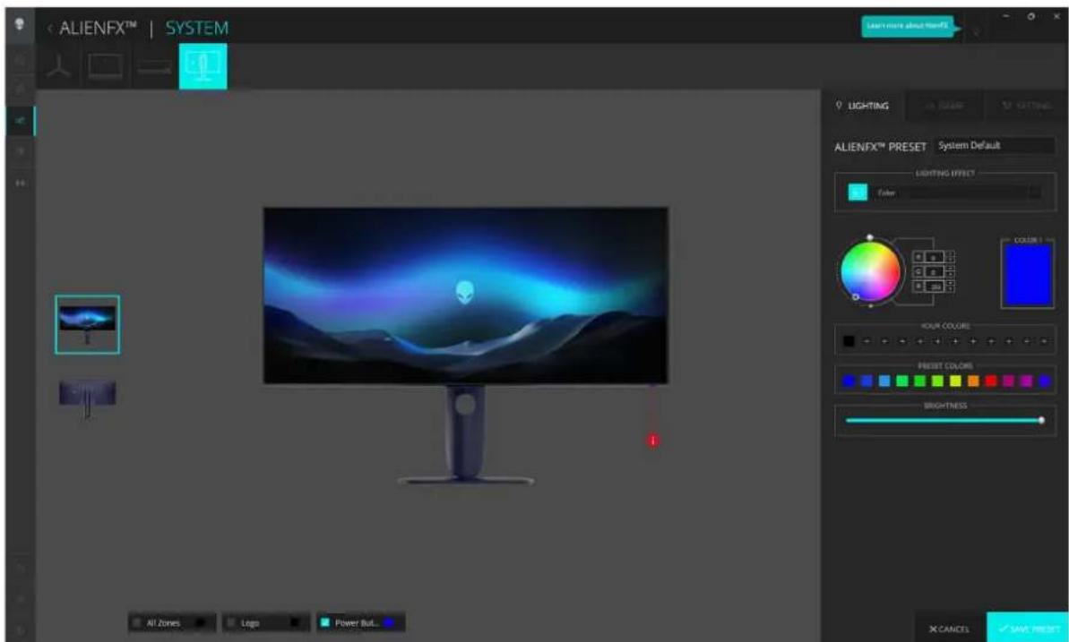This screenshot has height=642, width=1069.
Task: Open the active FX sidebar icon
Action: point(21,121)
